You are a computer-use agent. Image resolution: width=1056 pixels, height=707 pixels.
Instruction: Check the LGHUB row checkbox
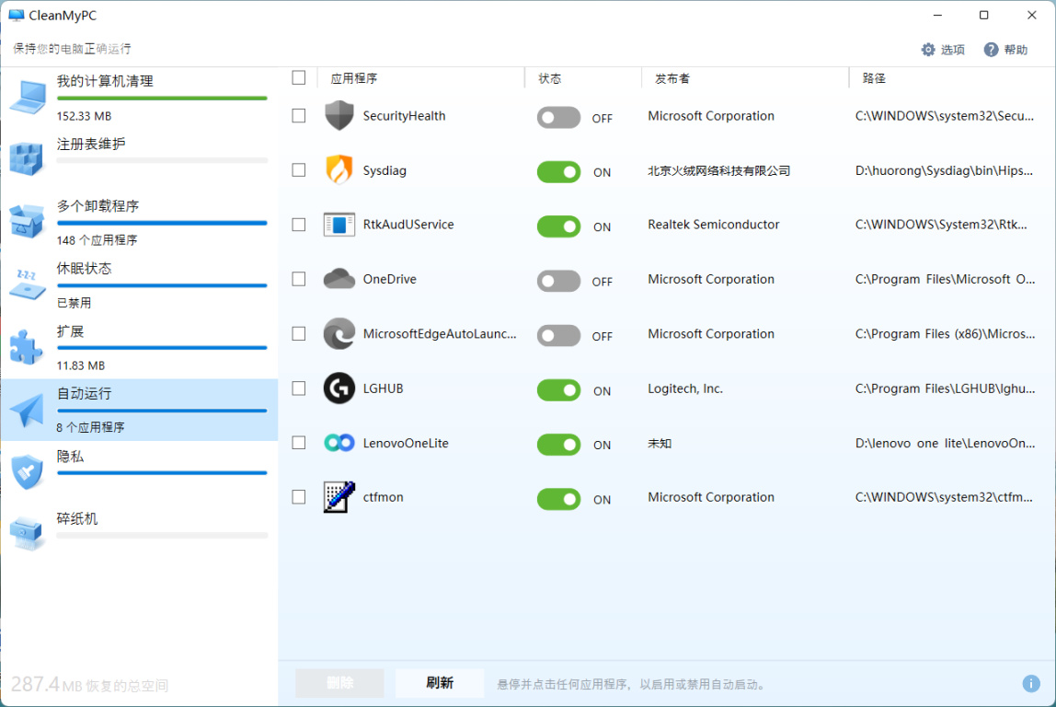(x=299, y=388)
